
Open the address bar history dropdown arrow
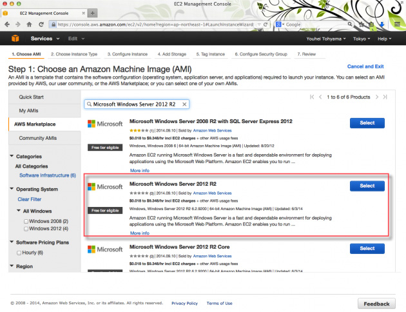coord(259,24)
